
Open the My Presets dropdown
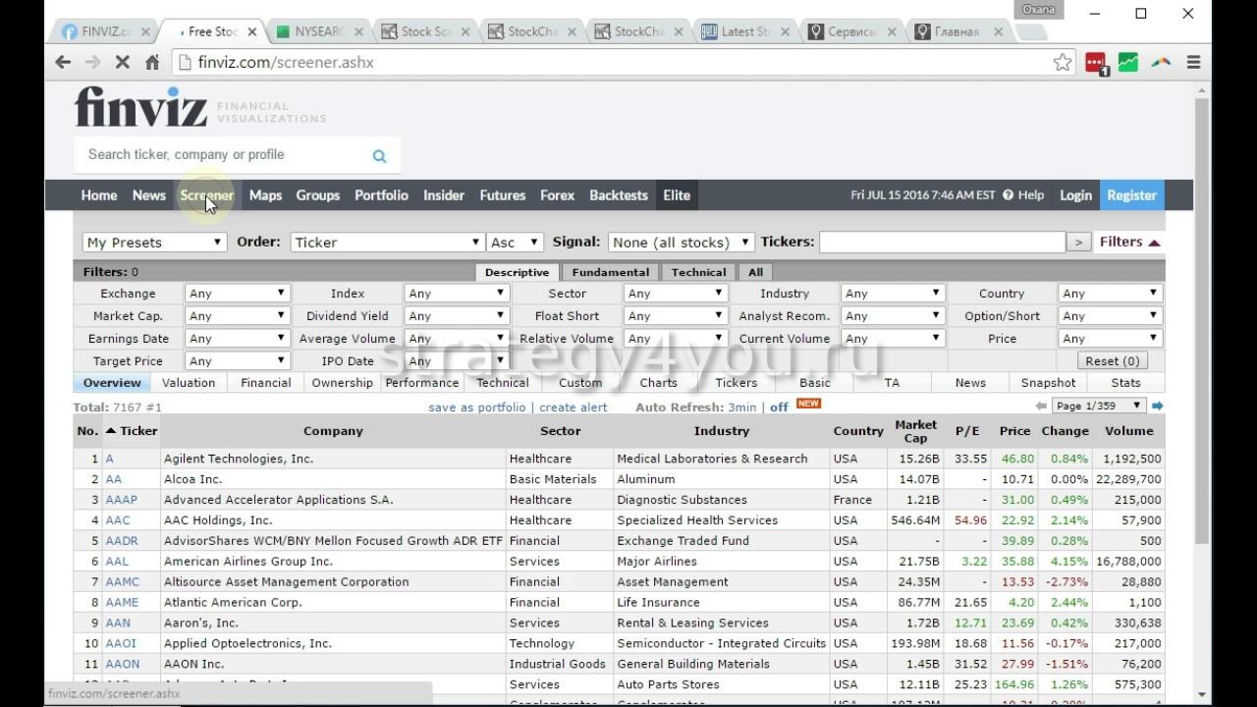(x=154, y=242)
